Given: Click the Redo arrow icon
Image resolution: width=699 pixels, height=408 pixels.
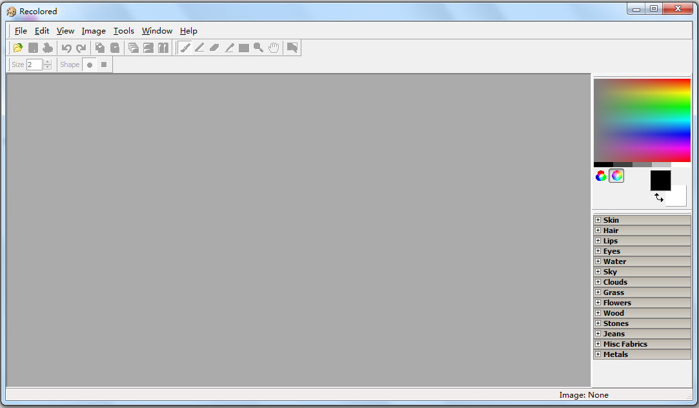Looking at the screenshot, I should click(81, 47).
